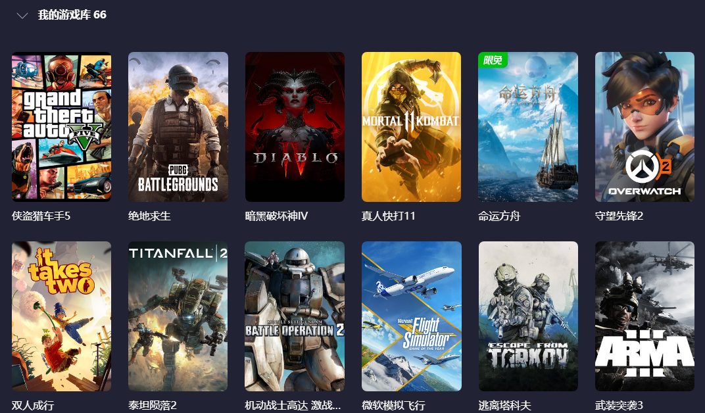Open the Grand Theft Auto V cover
705x413 pixels.
[x=61, y=126]
